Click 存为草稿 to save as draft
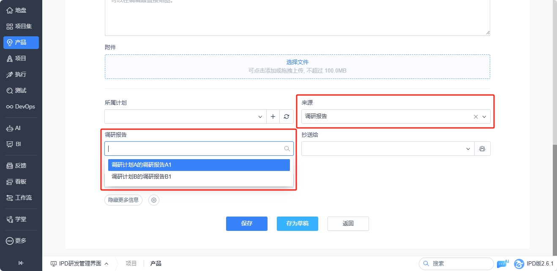This screenshot has width=557, height=271. pos(298,224)
